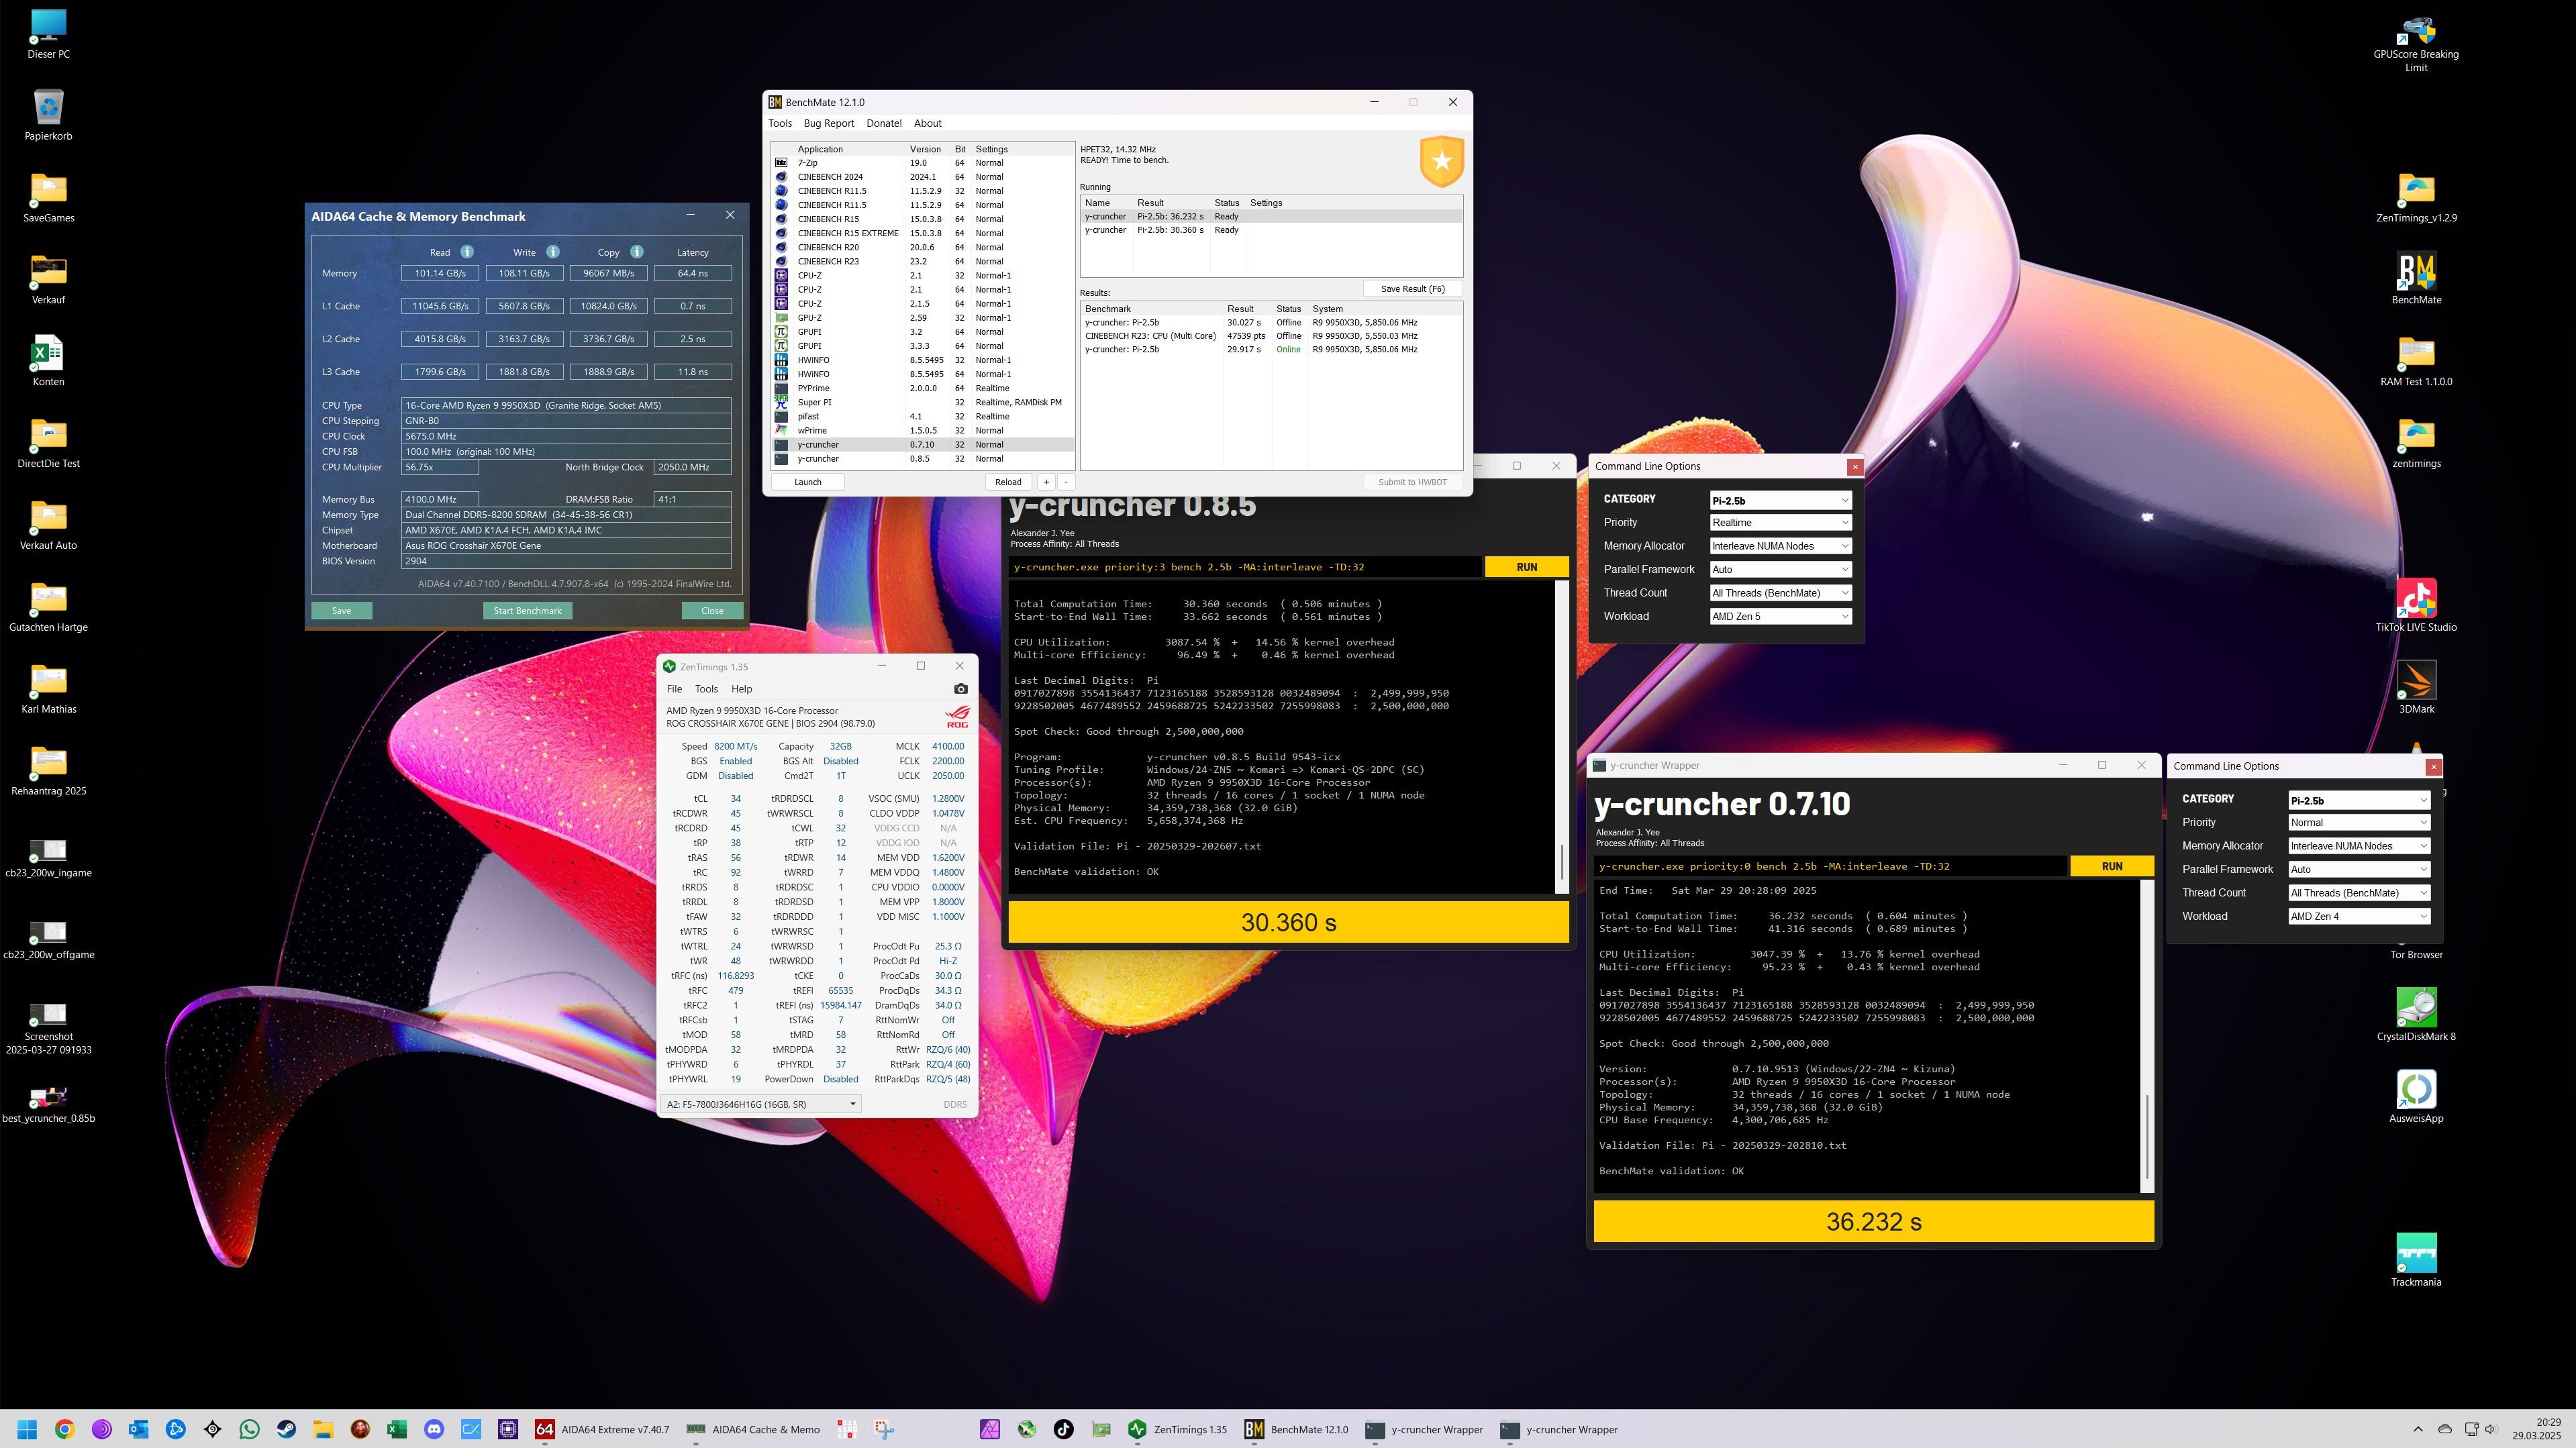This screenshot has height=1448, width=2576.
Task: Open File Explorer from the taskbar
Action: (x=323, y=1429)
